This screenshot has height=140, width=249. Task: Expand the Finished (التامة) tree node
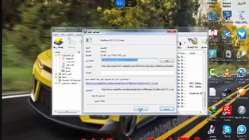56,77
